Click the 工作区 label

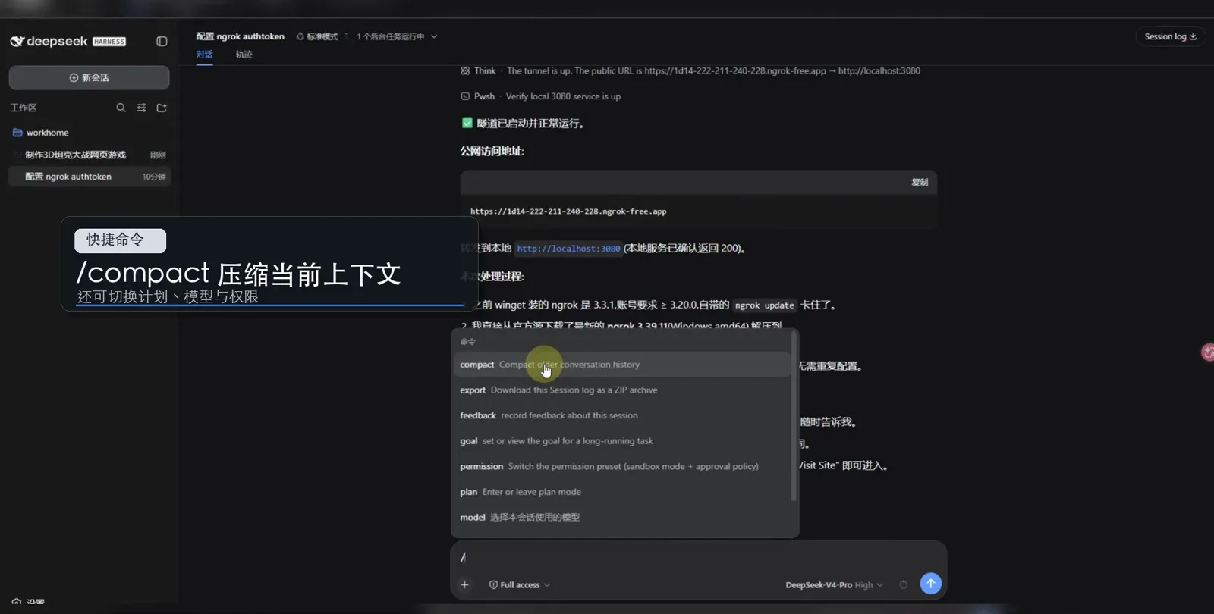tap(24, 108)
